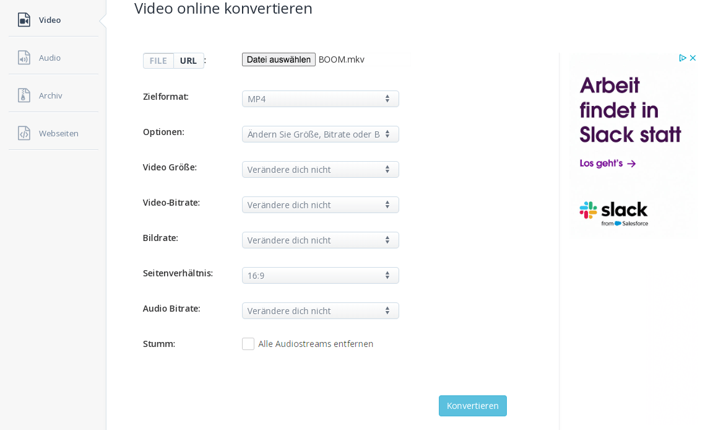Click the AdChoices info icon
Image resolution: width=726 pixels, height=430 pixels.
click(683, 58)
